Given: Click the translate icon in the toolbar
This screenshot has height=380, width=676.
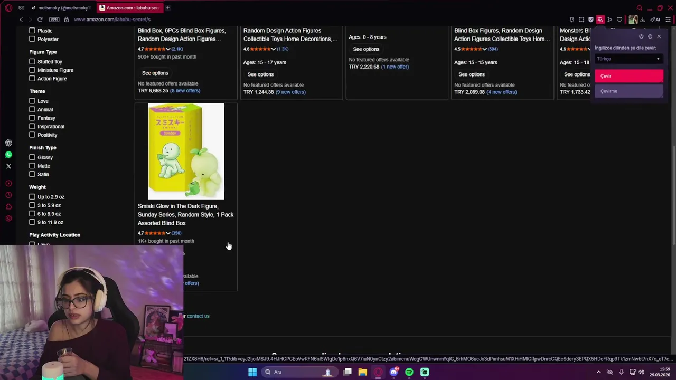Looking at the screenshot, I should click(600, 20).
